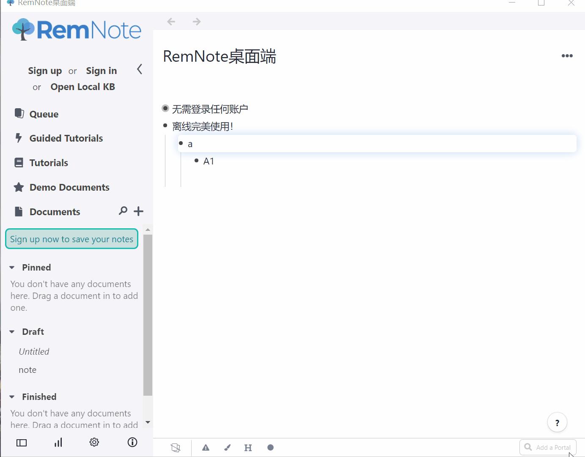Open the Untitled draft document

coord(34,352)
